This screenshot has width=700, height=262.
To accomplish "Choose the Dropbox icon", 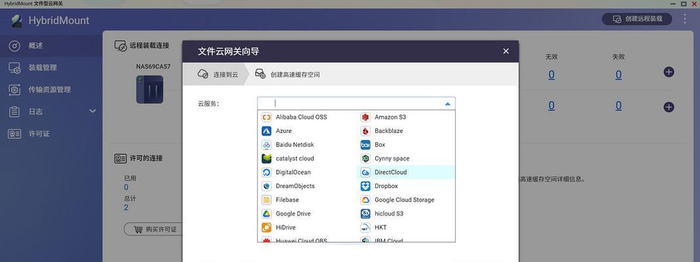I will 365,186.
